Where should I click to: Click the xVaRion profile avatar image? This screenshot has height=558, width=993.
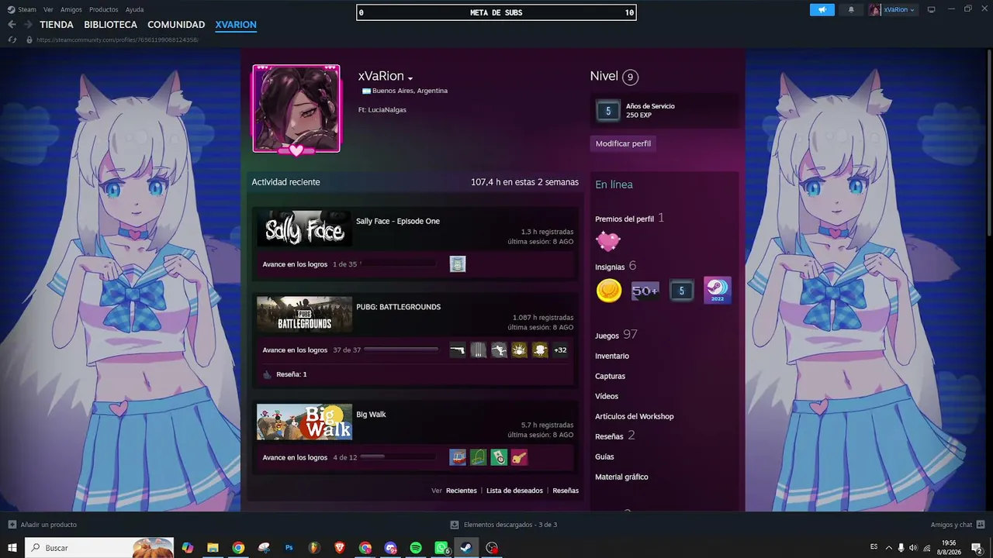pyautogui.click(x=296, y=108)
